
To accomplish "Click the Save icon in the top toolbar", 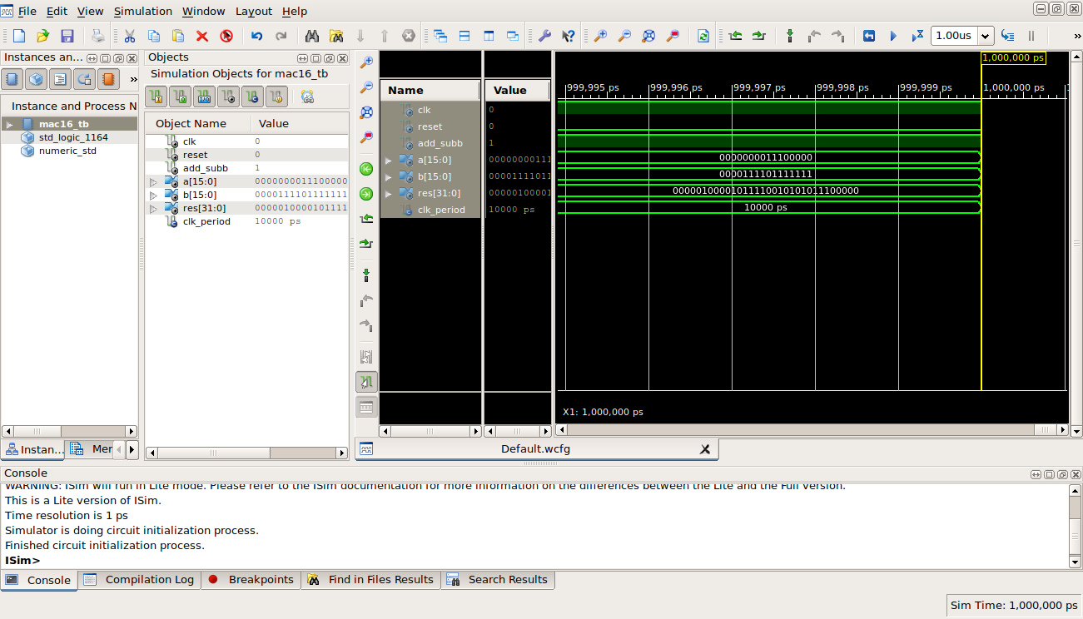I will pos(67,36).
